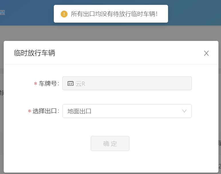The height and width of the screenshot is (174, 221).
Task: Click the 云R placeholder text
Action: tap(80, 84)
